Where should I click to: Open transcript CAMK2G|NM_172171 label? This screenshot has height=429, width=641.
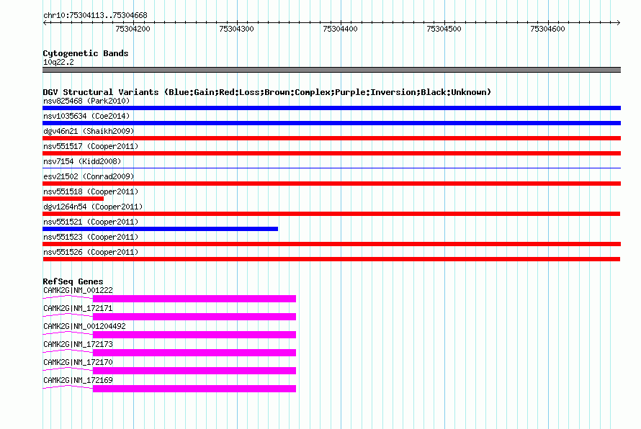tap(78, 309)
